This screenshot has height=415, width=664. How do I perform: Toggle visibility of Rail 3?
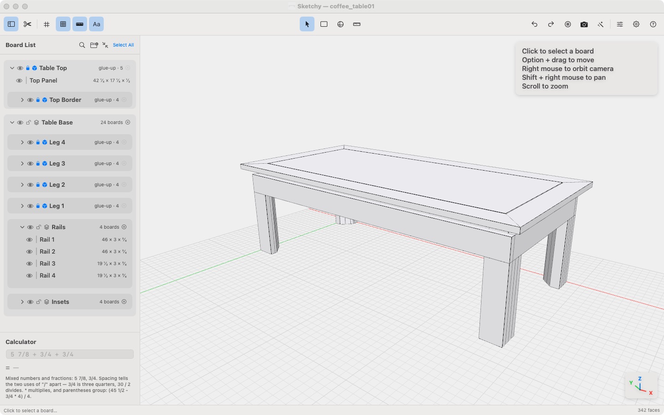click(x=30, y=263)
